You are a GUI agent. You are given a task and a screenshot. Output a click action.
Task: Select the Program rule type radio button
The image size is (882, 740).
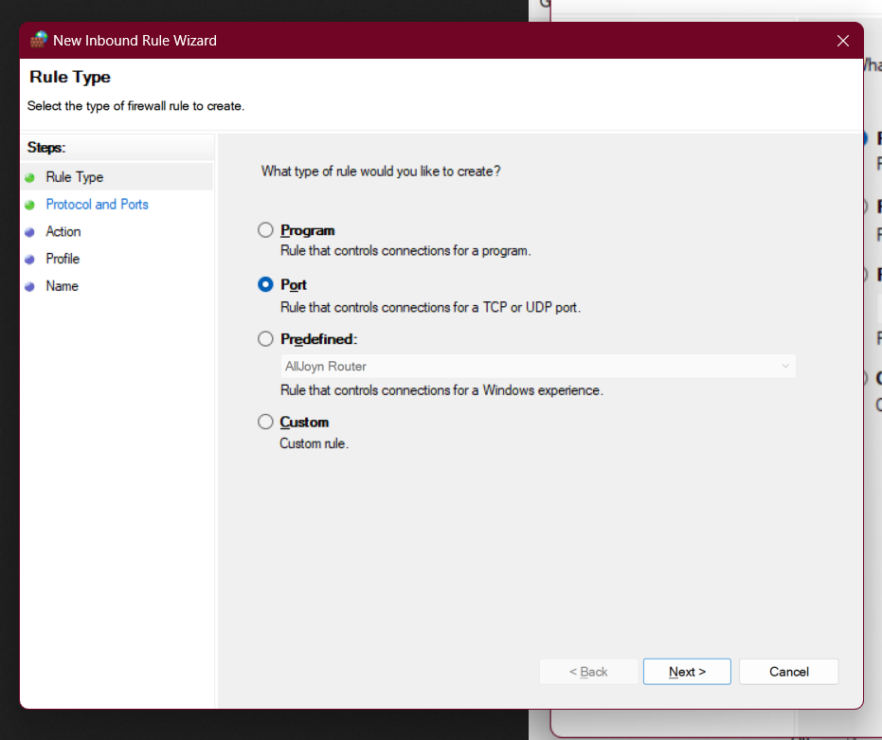265,230
